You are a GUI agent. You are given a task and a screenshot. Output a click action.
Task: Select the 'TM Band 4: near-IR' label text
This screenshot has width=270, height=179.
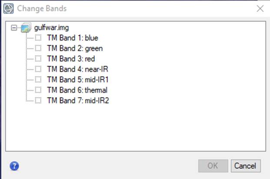click(x=78, y=69)
